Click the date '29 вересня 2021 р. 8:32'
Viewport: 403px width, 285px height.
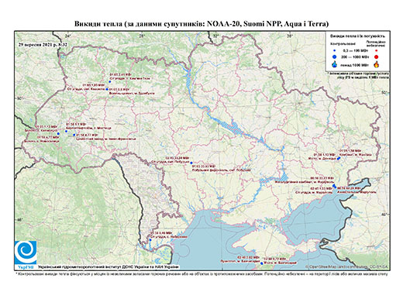pyautogui.click(x=43, y=44)
